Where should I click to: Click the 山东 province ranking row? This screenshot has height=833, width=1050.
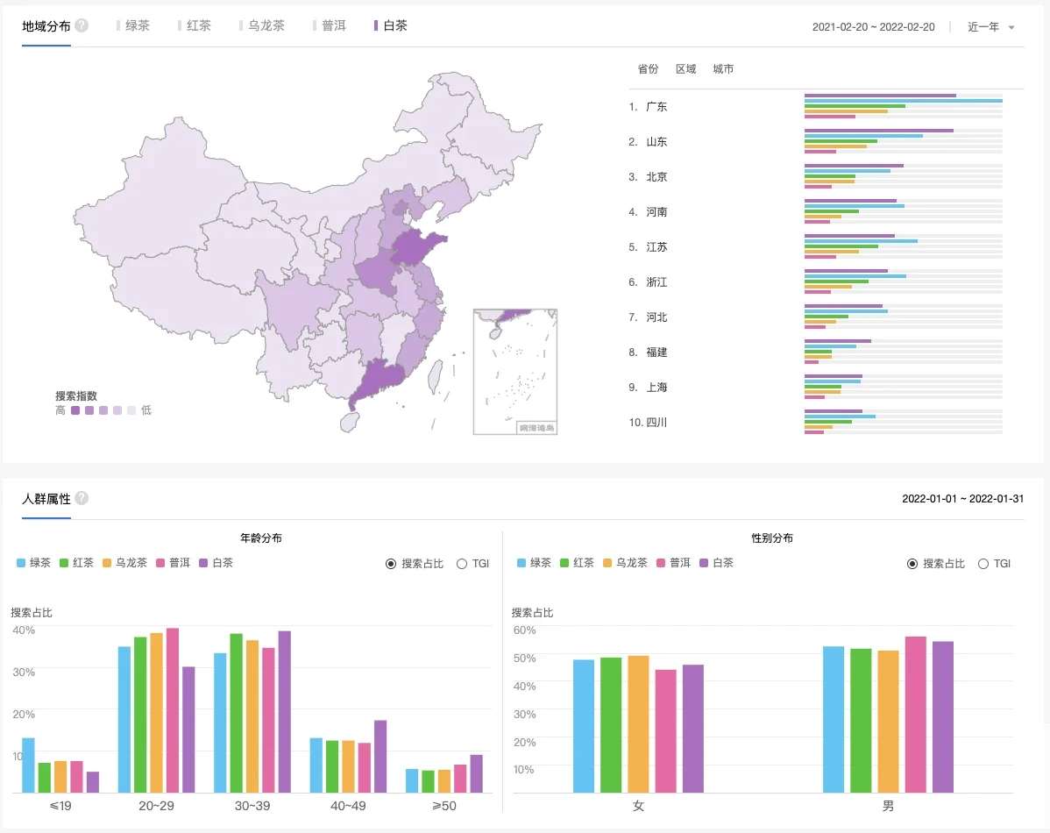tap(816, 141)
